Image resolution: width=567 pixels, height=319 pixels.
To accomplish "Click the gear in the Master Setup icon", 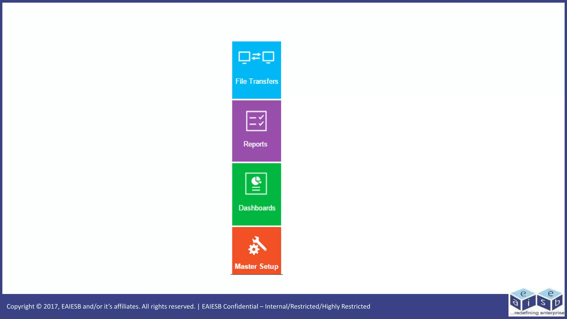I will (x=254, y=249).
